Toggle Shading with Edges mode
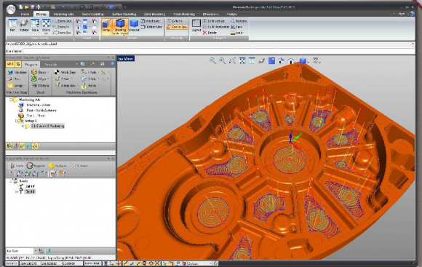 pos(120,27)
